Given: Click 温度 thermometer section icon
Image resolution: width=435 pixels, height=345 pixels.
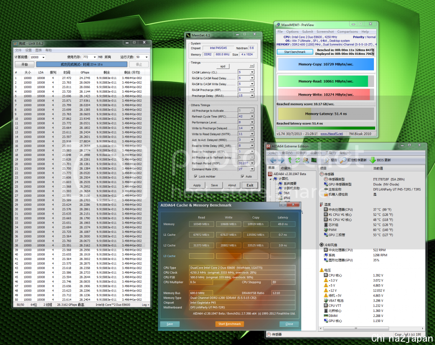Looking at the screenshot, I should [321, 204].
